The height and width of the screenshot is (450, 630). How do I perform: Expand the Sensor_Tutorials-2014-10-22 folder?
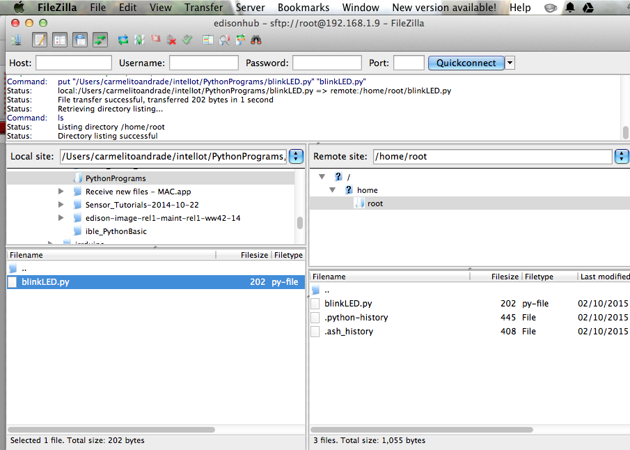click(x=61, y=205)
